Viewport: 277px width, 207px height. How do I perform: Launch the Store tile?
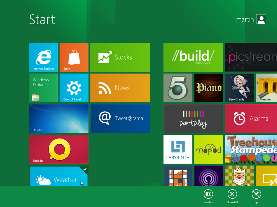coord(74,57)
